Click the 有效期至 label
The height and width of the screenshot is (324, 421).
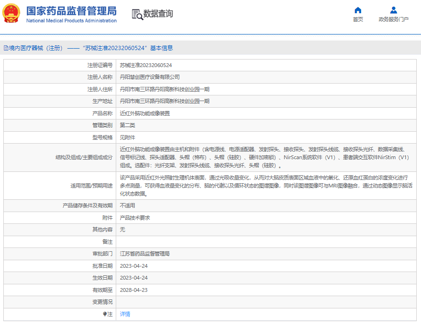[102, 290]
